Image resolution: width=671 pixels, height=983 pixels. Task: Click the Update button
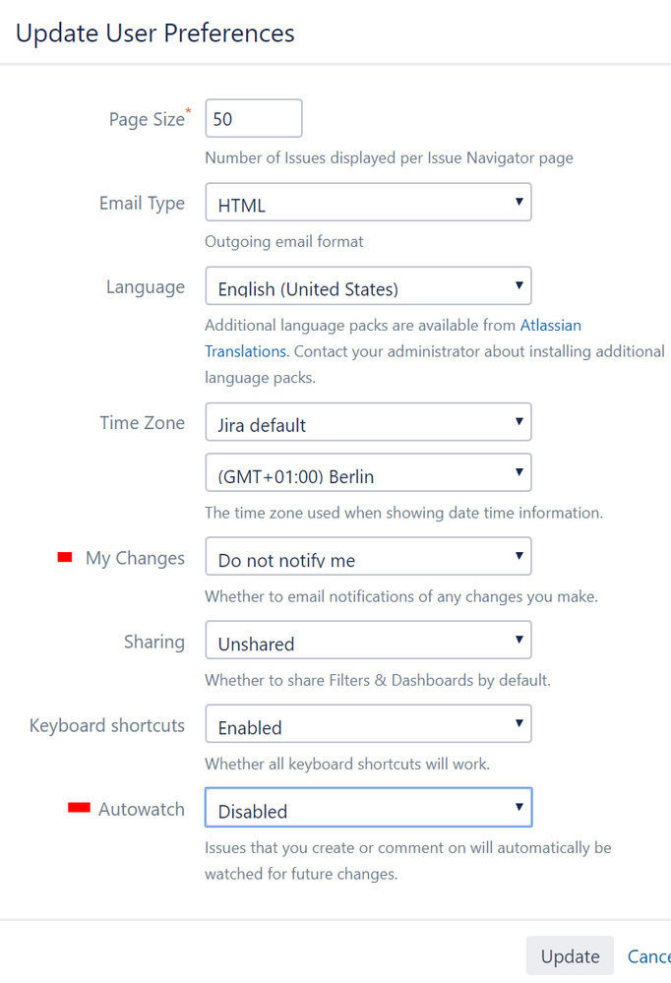(x=570, y=956)
